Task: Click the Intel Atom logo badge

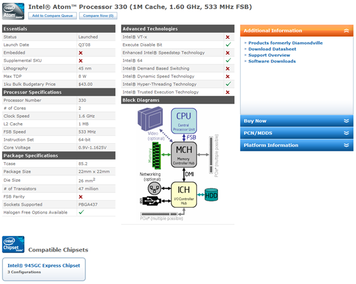Action: click(x=13, y=11)
